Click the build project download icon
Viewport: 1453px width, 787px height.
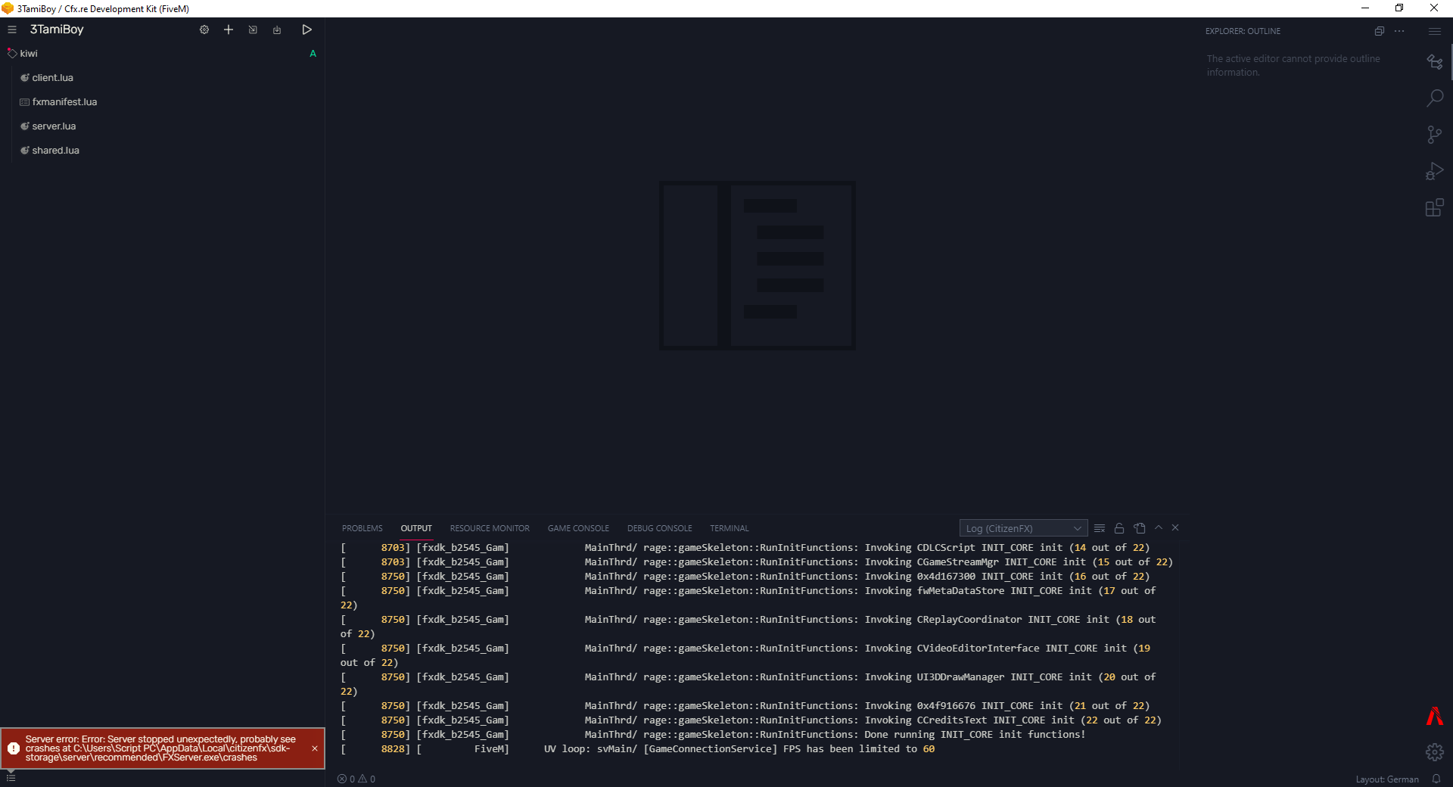point(277,30)
